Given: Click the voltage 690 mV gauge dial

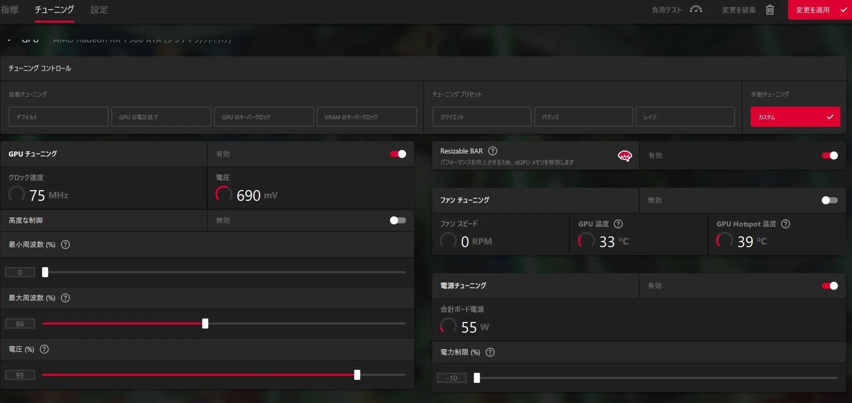Looking at the screenshot, I should pyautogui.click(x=224, y=194).
